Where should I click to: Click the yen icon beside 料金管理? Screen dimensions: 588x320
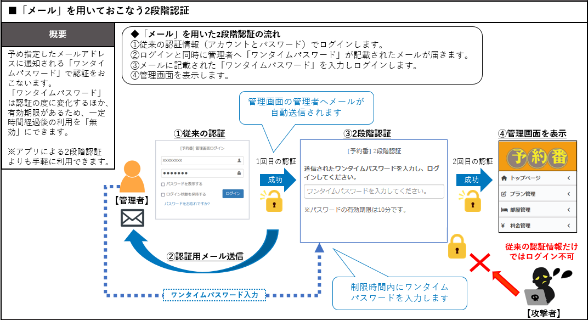tap(504, 226)
